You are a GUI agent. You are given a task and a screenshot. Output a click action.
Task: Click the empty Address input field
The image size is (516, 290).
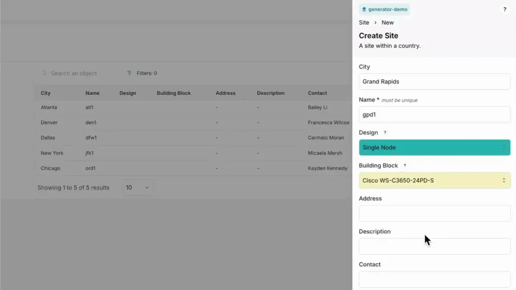coord(435,213)
